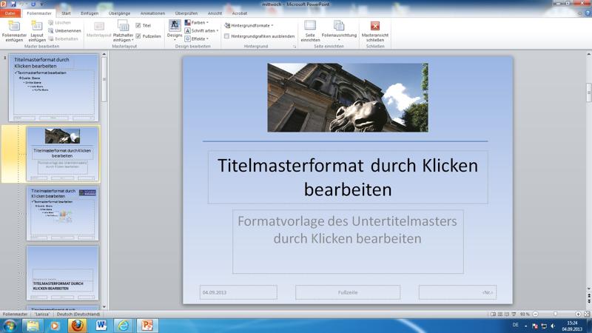Switch to the Einfügen tab
The width and height of the screenshot is (592, 333).
point(90,13)
